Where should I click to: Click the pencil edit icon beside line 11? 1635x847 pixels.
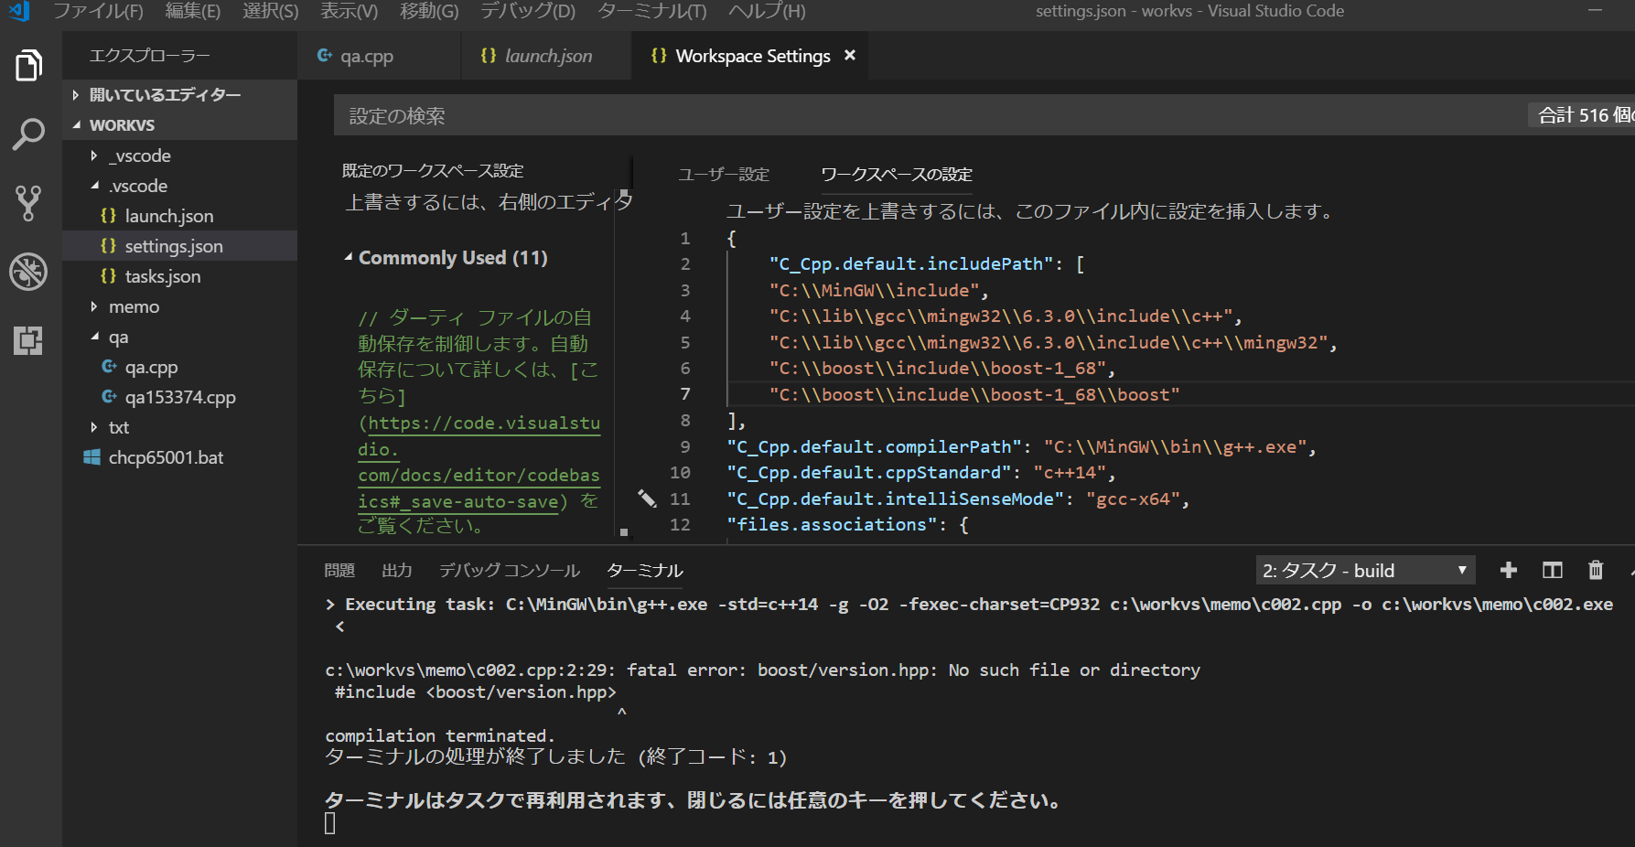pos(647,499)
